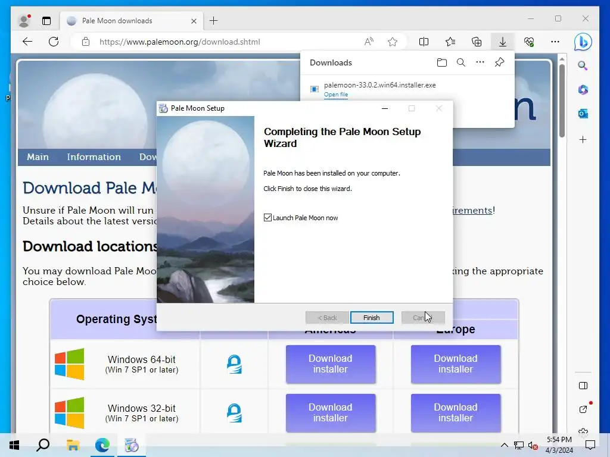The width and height of the screenshot is (610, 457).
Task: Toggle Read aloud icon in address bar
Action: point(369,42)
